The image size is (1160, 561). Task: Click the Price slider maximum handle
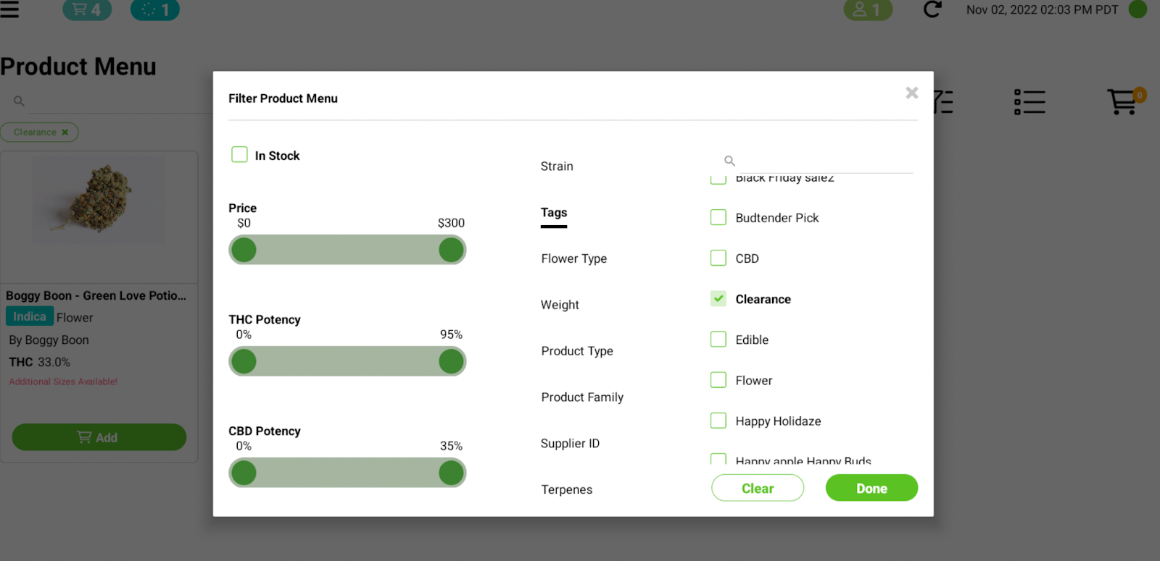coord(451,250)
